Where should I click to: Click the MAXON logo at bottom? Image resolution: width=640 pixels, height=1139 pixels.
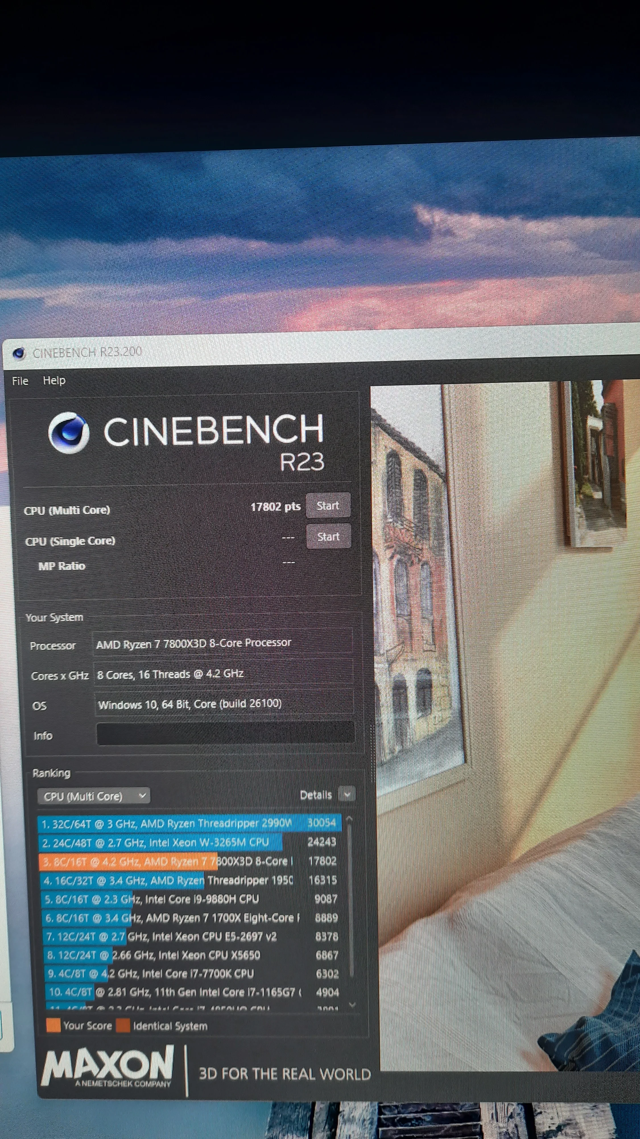107,1066
